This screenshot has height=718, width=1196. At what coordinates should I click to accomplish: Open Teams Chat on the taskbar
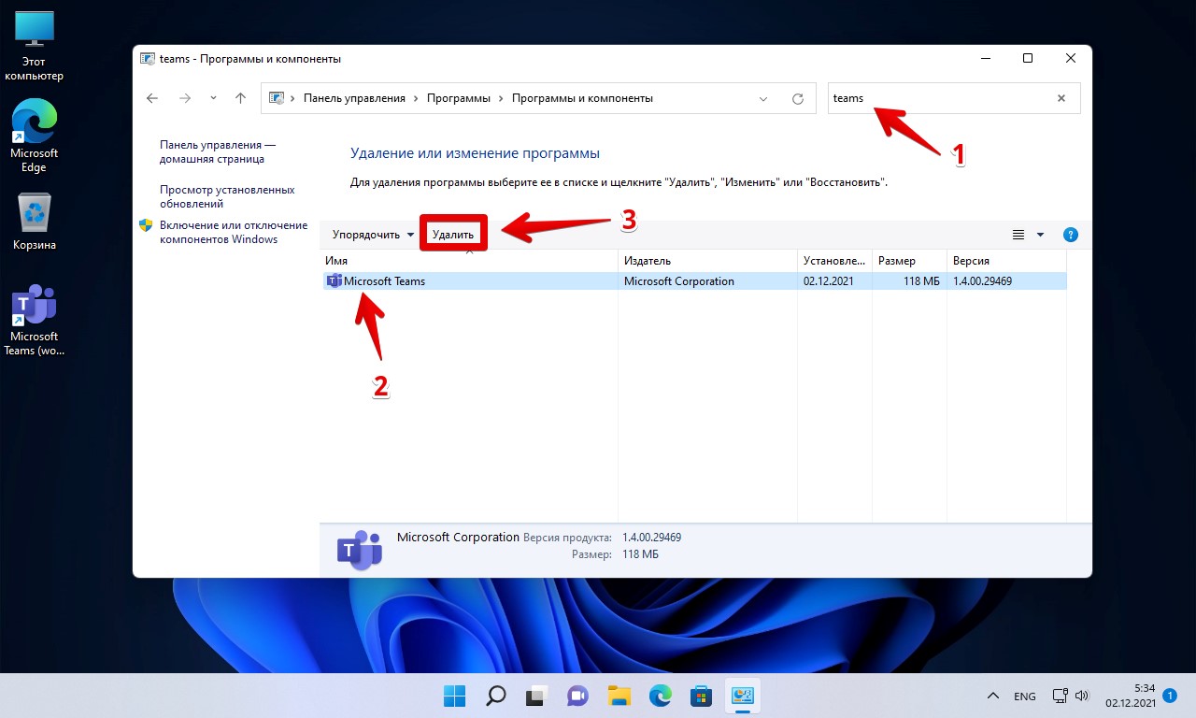point(577,696)
